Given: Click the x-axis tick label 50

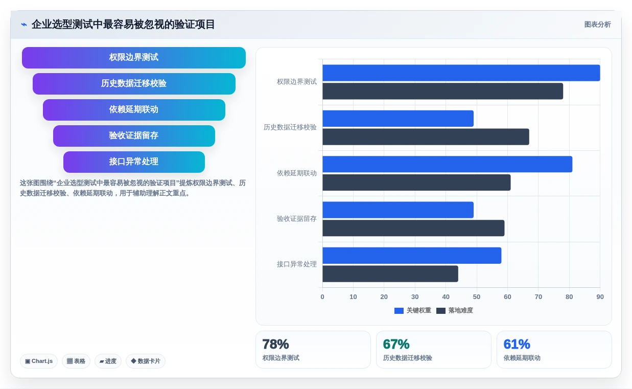Looking at the screenshot, I should pos(477,297).
